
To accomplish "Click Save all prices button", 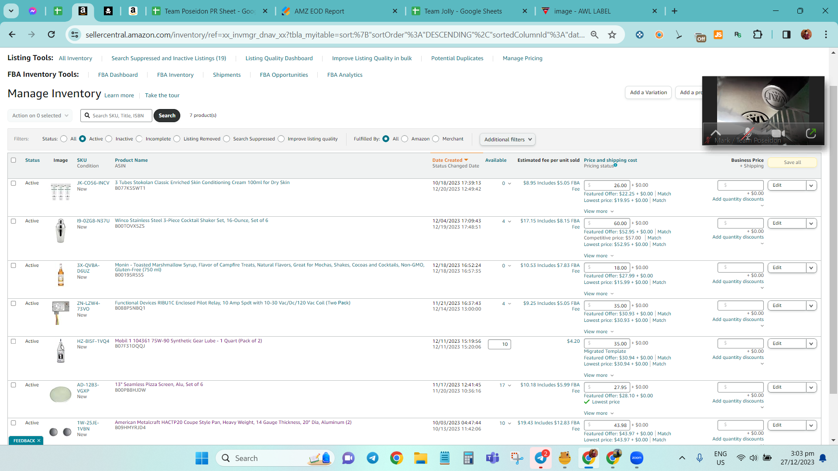I will tap(792, 163).
